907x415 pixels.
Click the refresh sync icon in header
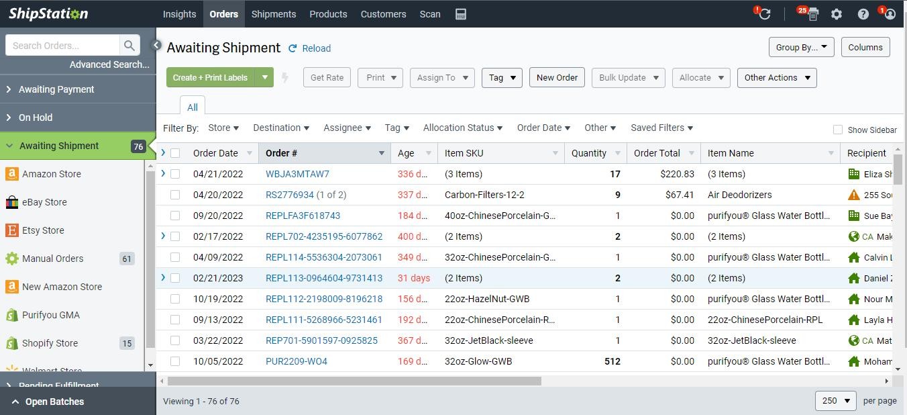764,14
